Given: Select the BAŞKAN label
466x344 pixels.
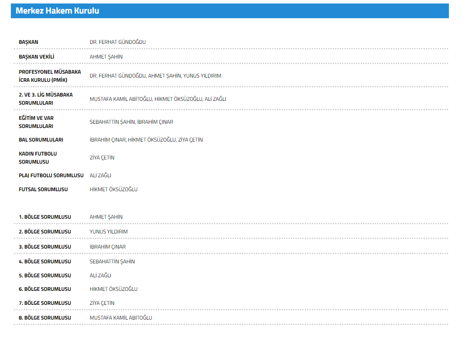Looking at the screenshot, I should (x=28, y=42).
